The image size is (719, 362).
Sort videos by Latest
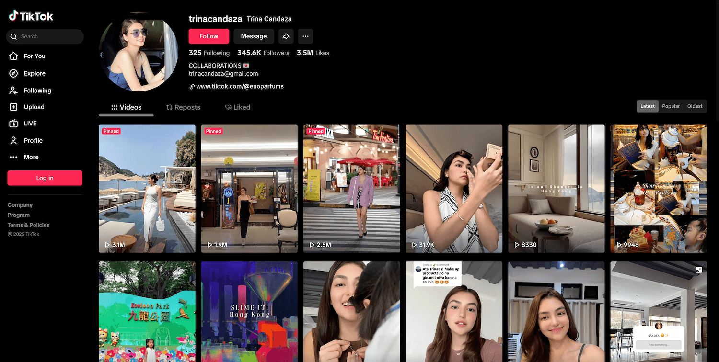pos(648,106)
